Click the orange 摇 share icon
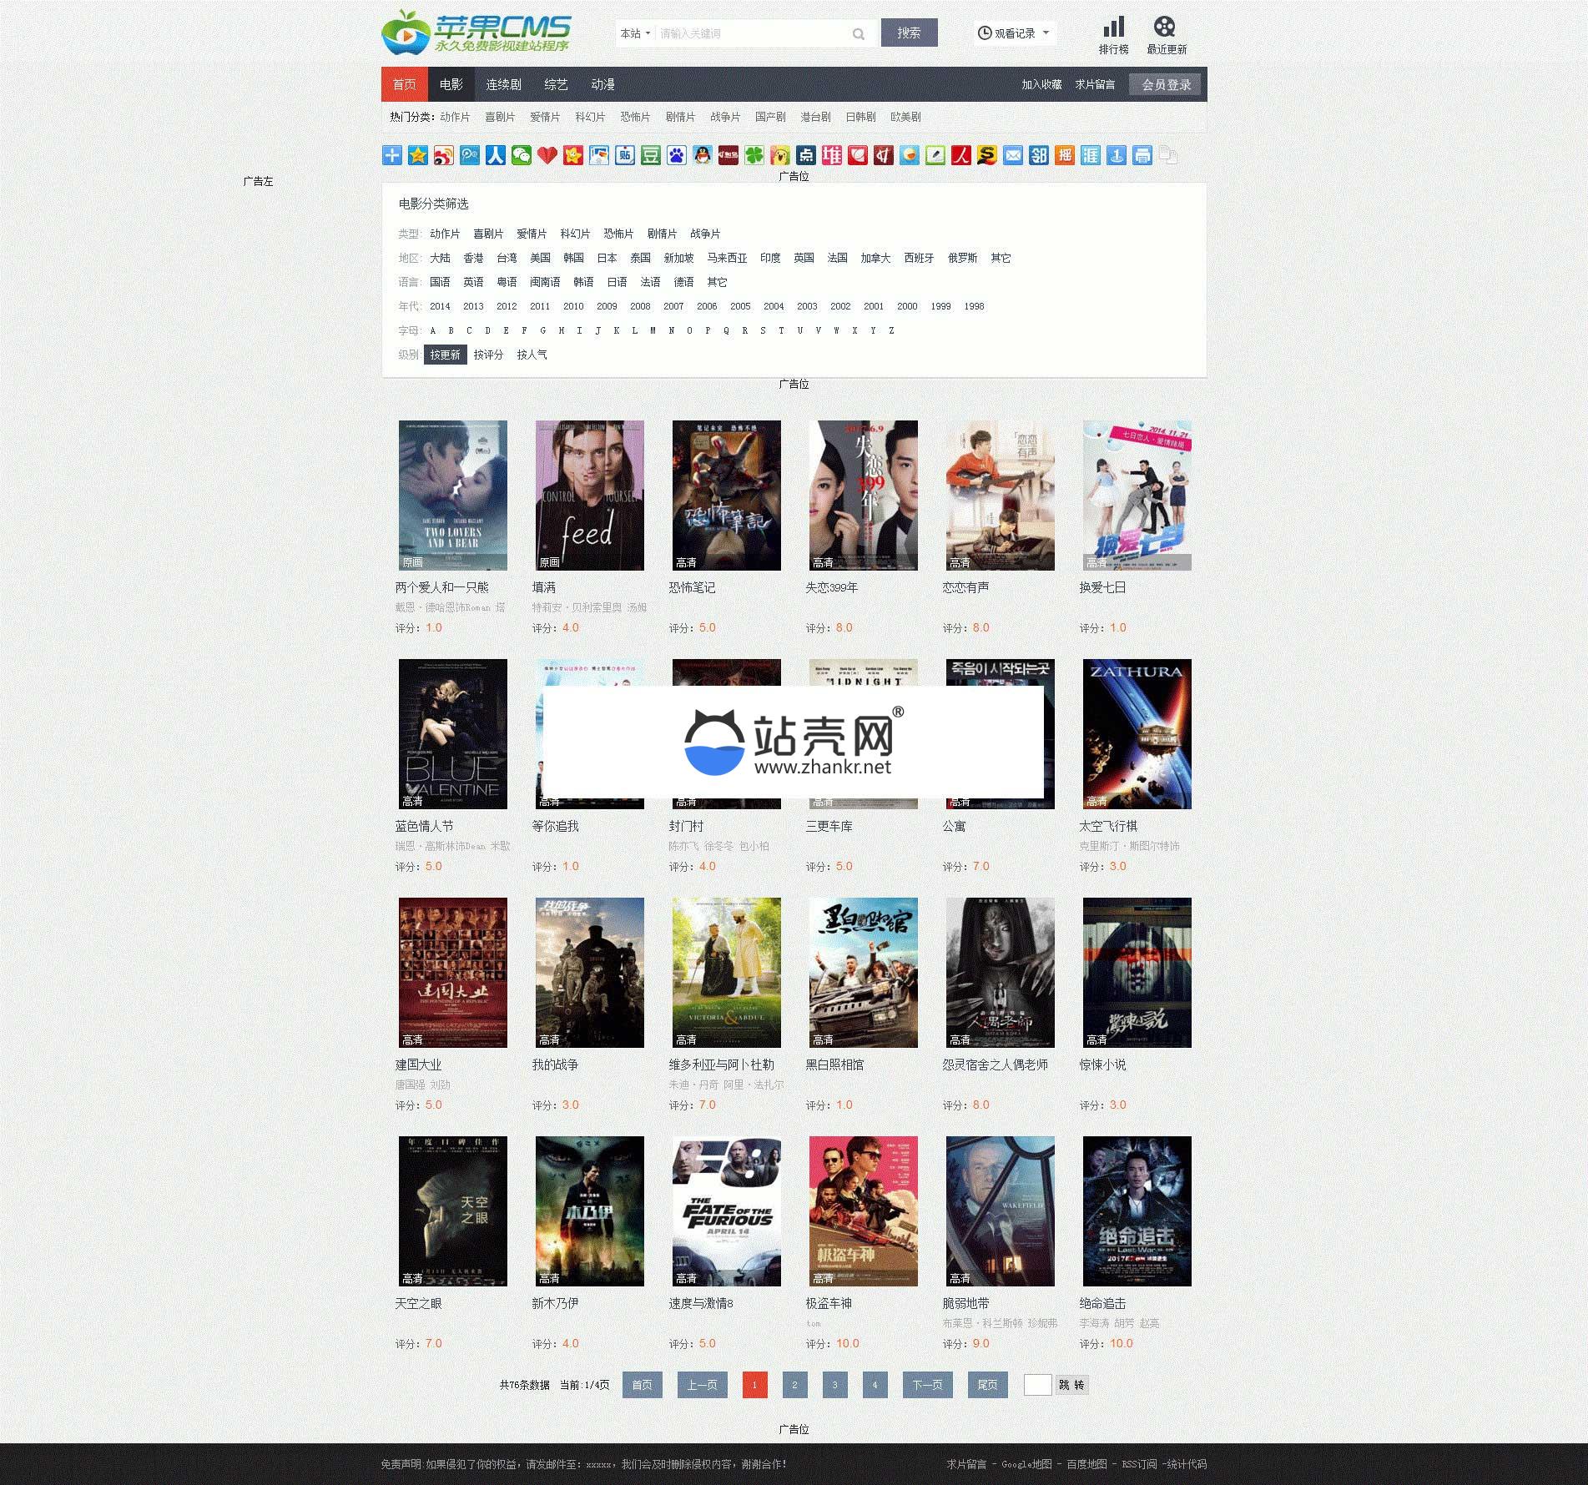 [1064, 155]
